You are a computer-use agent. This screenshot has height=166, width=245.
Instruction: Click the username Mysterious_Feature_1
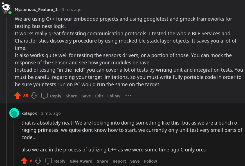coord(36,9)
